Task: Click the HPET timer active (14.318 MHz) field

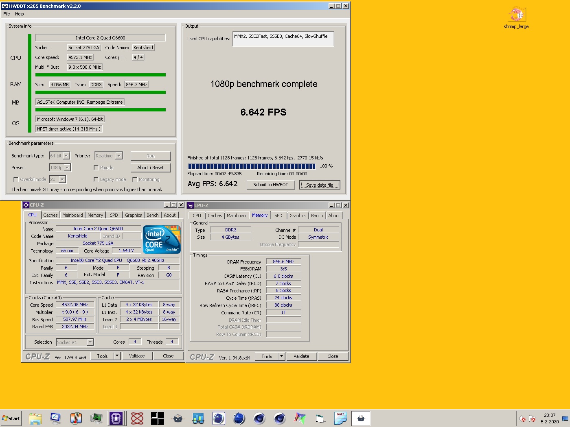Action: click(68, 129)
